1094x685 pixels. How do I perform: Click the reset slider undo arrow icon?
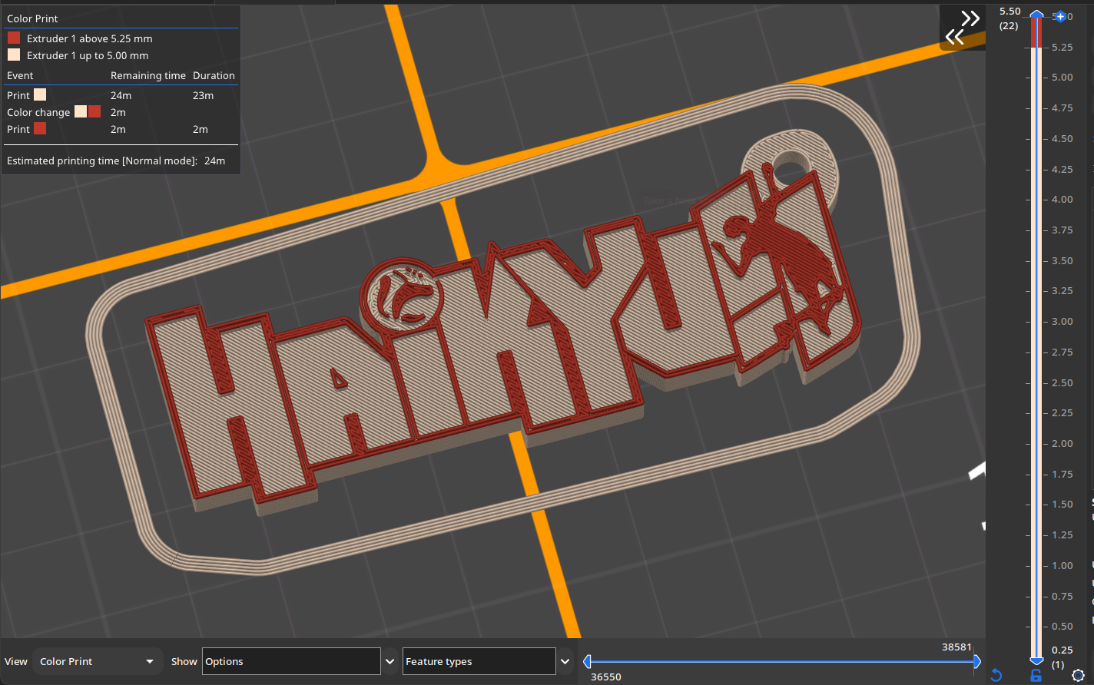click(996, 675)
